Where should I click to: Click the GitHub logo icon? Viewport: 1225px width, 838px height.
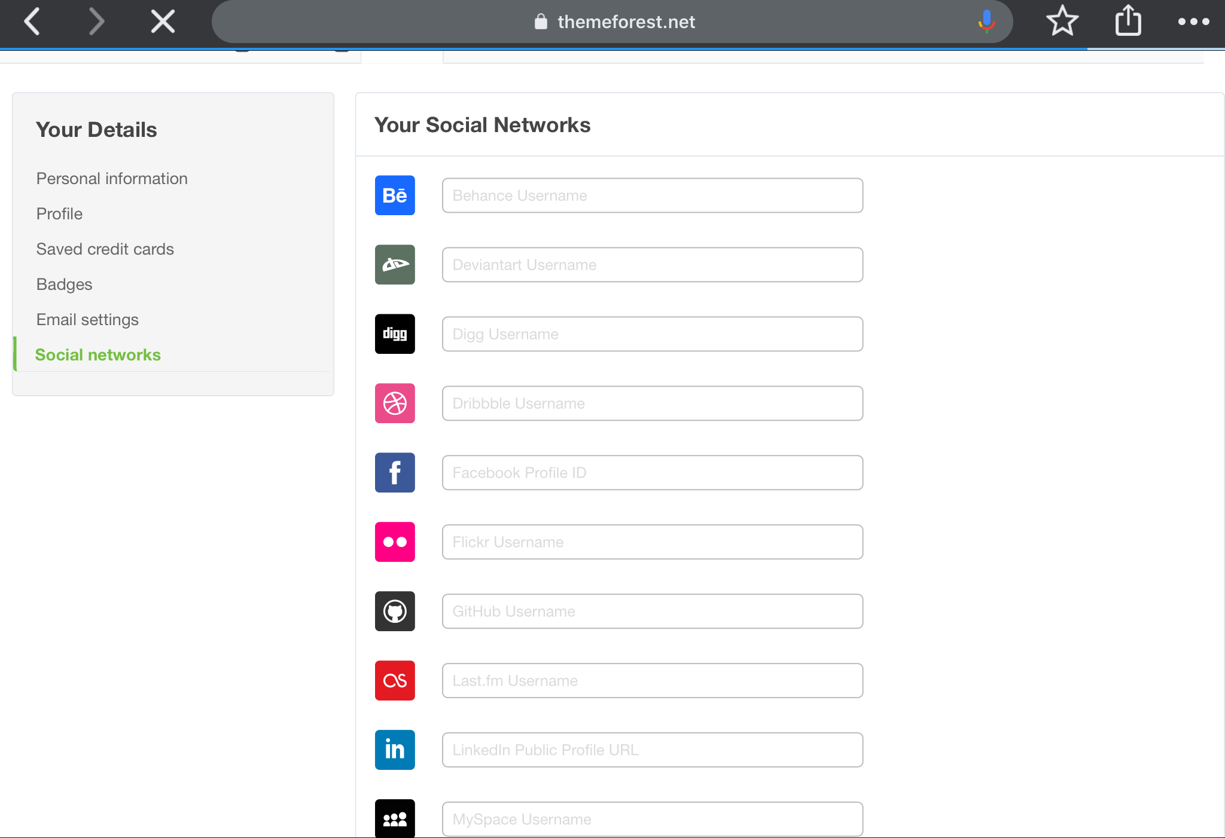click(x=395, y=611)
